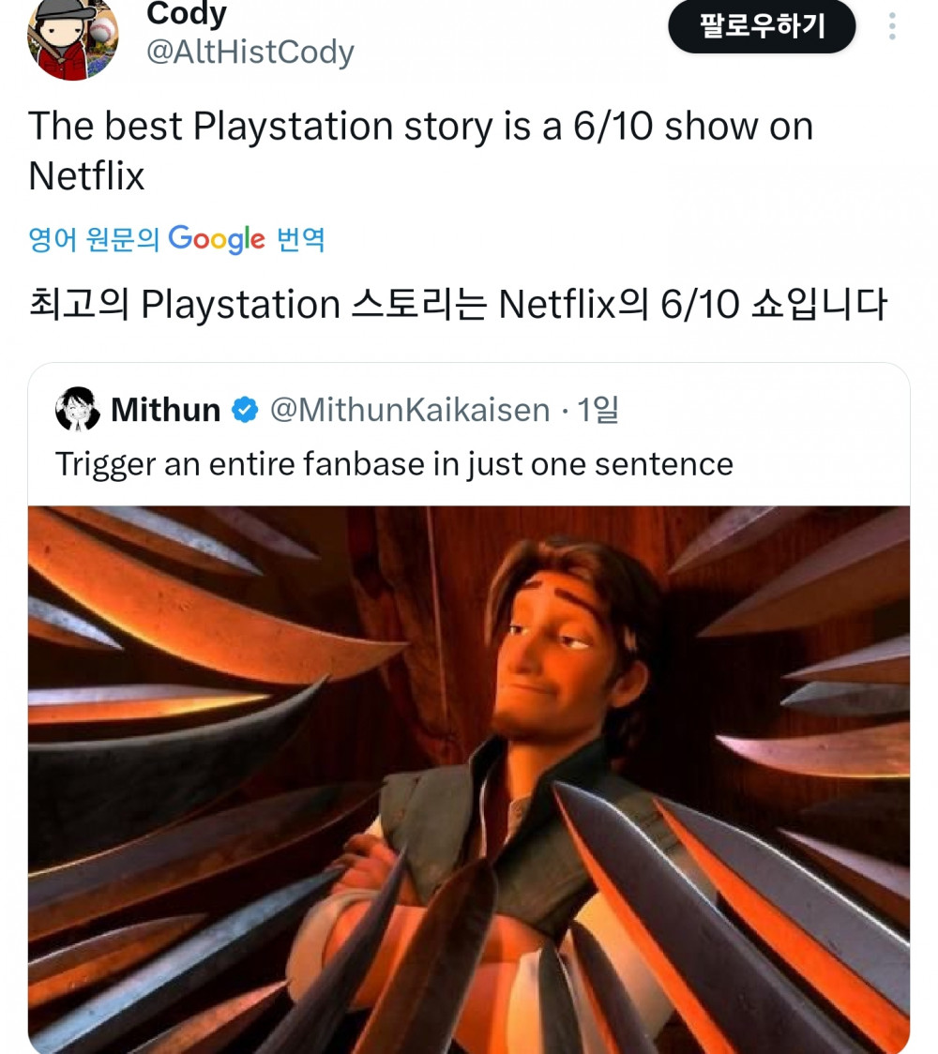938x1054 pixels.
Task: Click the verified checkmark next to Mithun
Action: [246, 408]
